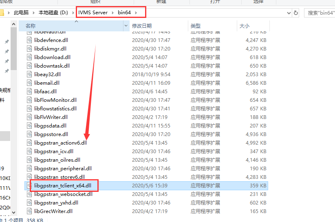
Task: Click the libgpstran_peripheral.dll file icon
Action: [29, 168]
